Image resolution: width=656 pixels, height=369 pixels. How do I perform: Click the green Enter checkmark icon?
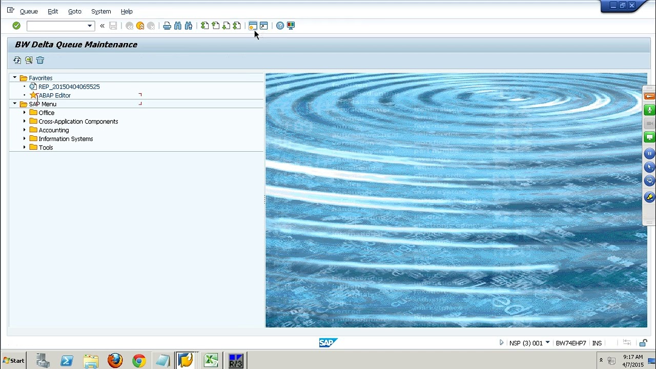(x=16, y=26)
